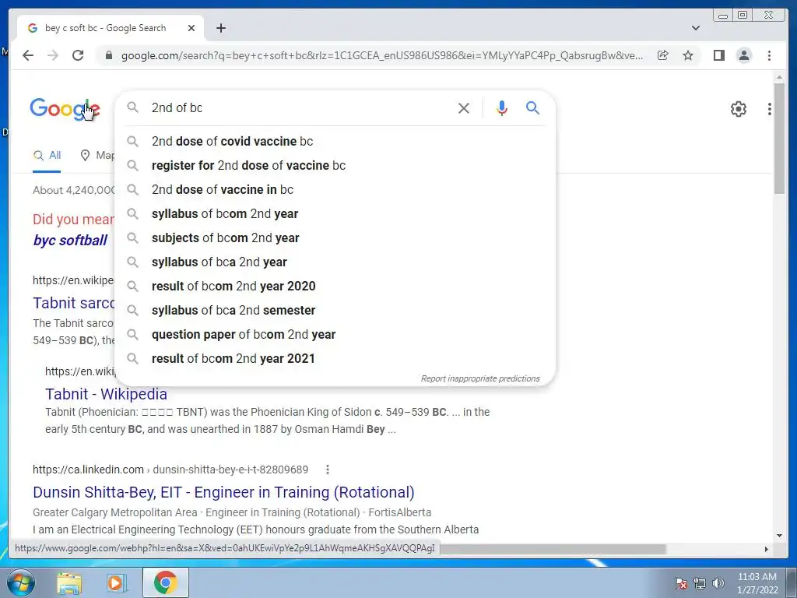Open Google vertical dots menu beside gear
The height and width of the screenshot is (598, 797).
coord(770,109)
